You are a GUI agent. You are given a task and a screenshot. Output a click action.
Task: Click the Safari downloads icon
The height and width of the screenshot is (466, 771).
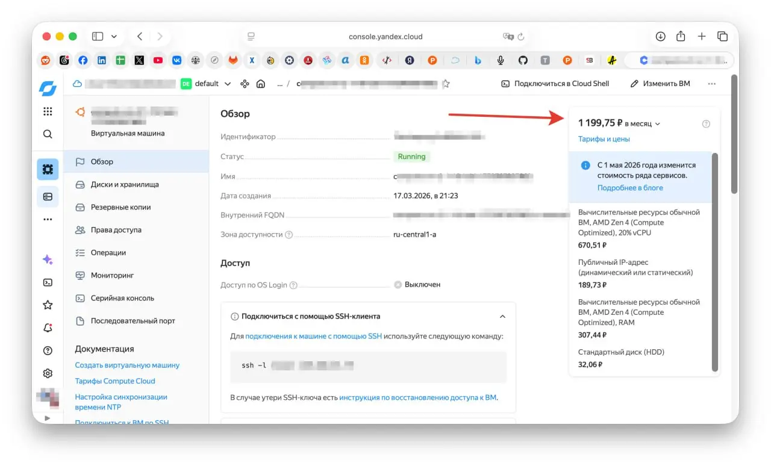[x=660, y=37]
